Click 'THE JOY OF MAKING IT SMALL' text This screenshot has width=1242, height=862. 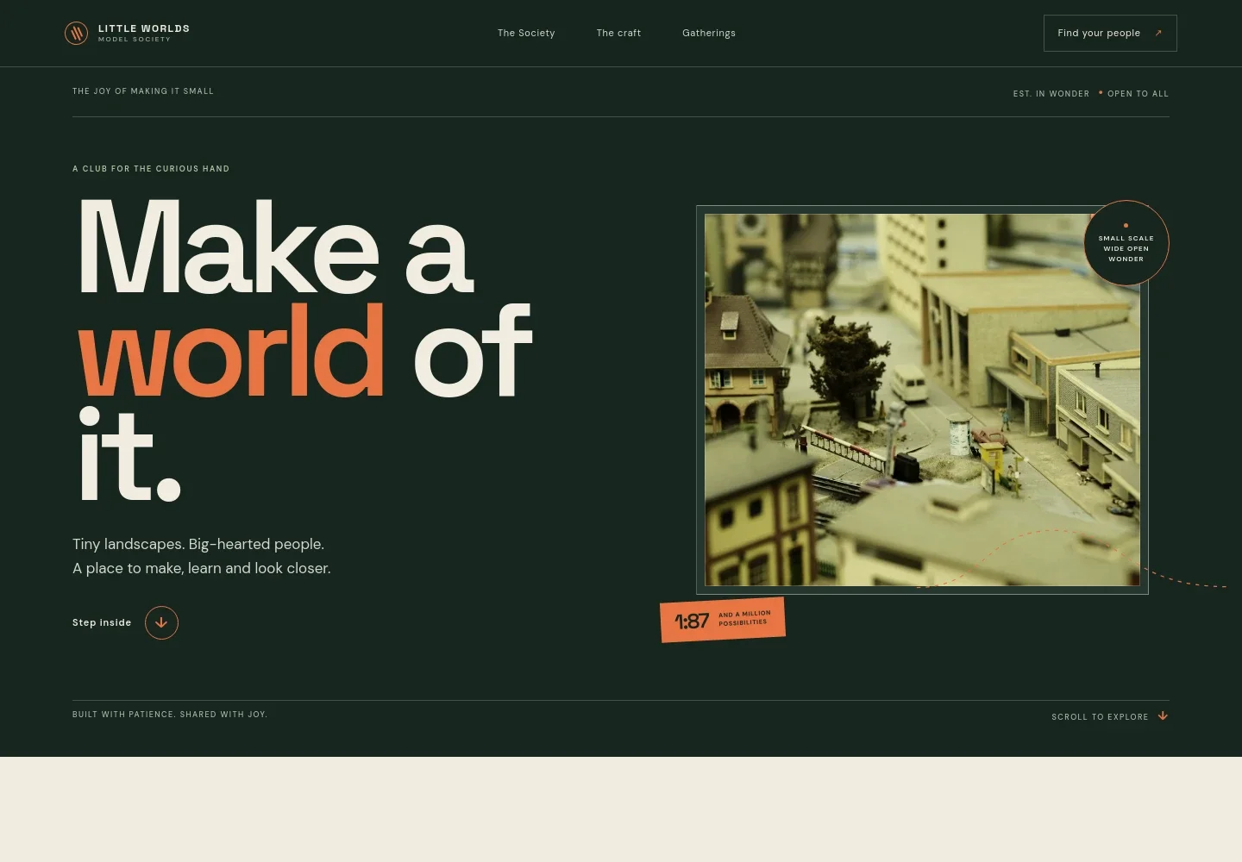coord(143,91)
